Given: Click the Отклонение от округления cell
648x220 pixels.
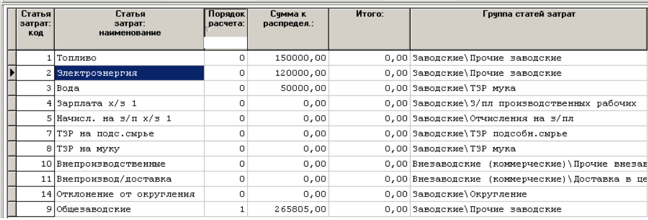Looking at the screenshot, I should (129, 194).
